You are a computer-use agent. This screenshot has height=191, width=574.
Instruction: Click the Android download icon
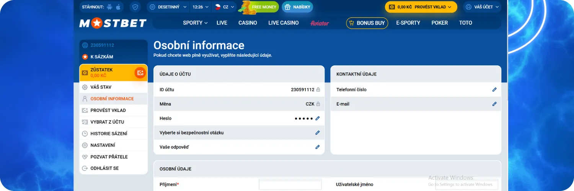(110, 7)
